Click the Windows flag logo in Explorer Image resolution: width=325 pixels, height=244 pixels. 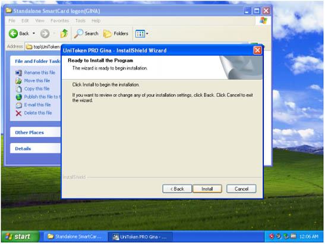click(263, 21)
